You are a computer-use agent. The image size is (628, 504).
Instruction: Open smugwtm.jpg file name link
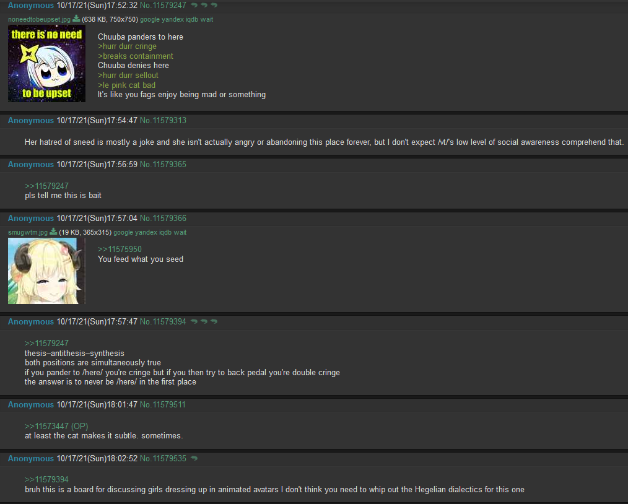28,232
